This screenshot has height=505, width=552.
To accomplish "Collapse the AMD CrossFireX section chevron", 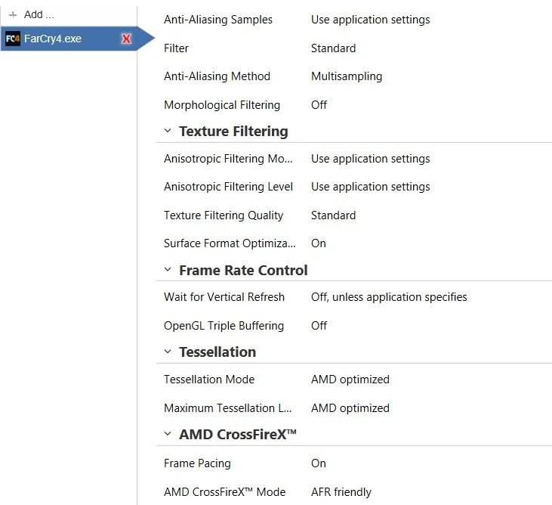I will coord(168,434).
